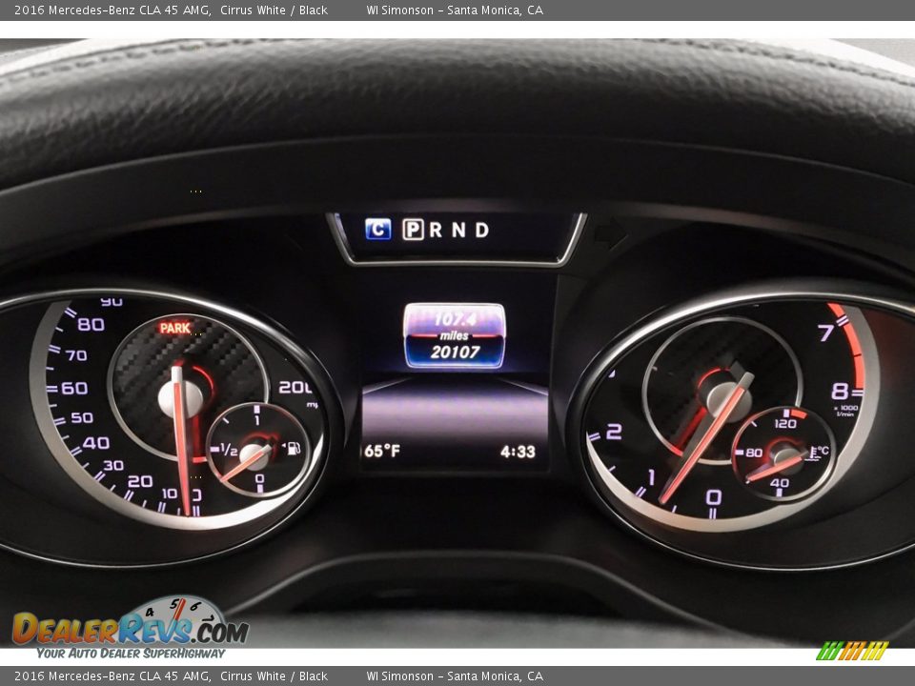
Task: Click the turn signal arrow indicator
Action: [x=610, y=234]
